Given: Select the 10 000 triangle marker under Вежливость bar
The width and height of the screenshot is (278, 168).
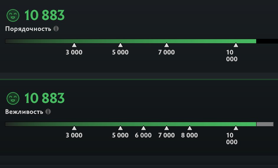Looking at the screenshot, I should 236,128.
